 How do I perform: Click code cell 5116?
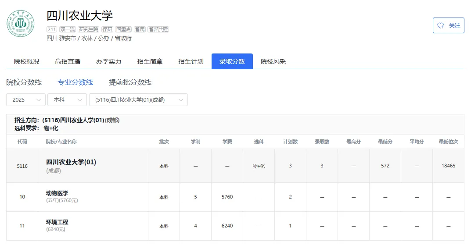pyautogui.click(x=22, y=166)
